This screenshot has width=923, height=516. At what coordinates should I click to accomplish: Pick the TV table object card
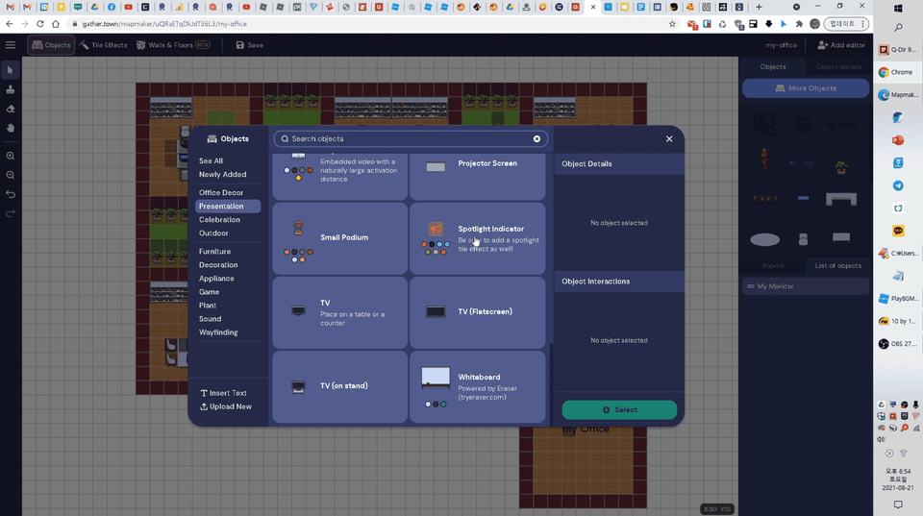(339, 312)
